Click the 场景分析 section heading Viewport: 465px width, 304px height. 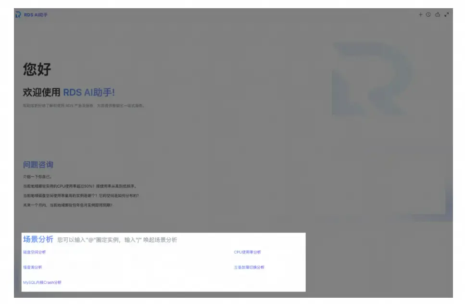click(x=38, y=239)
